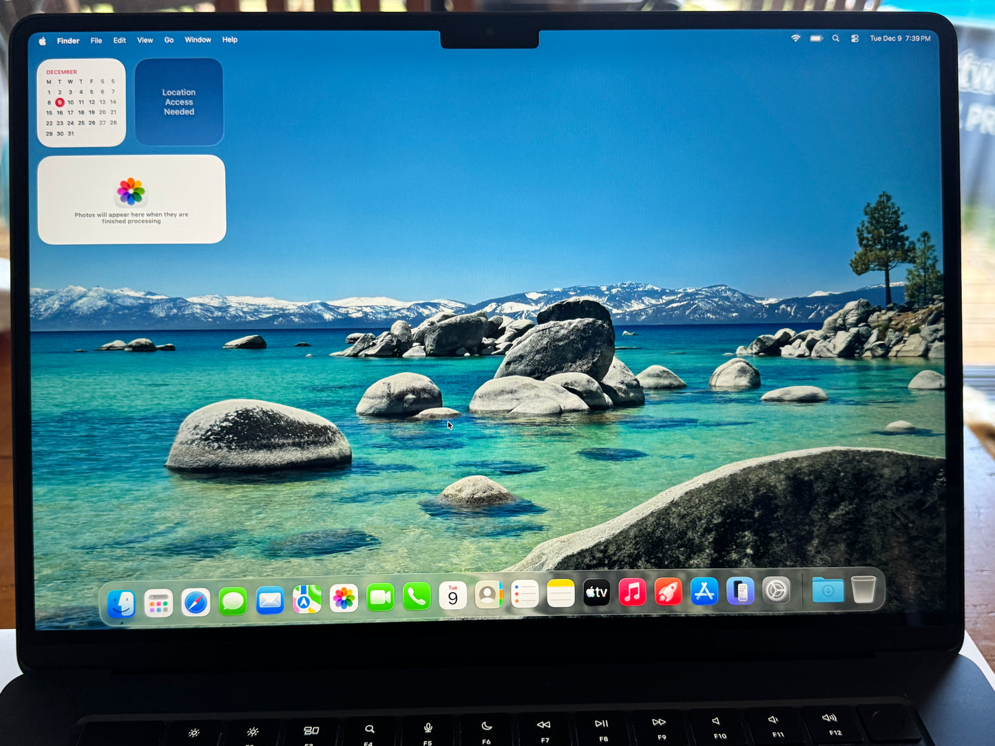Image resolution: width=995 pixels, height=746 pixels.
Task: Click the Location Access Needed weather widget
Action: (x=178, y=102)
